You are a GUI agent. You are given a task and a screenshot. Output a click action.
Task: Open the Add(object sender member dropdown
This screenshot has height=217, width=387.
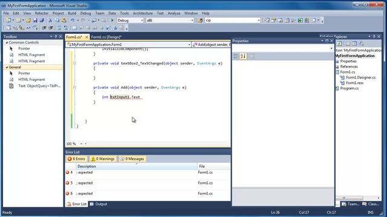(x=212, y=45)
